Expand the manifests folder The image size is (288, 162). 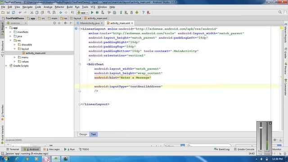coord(11,32)
